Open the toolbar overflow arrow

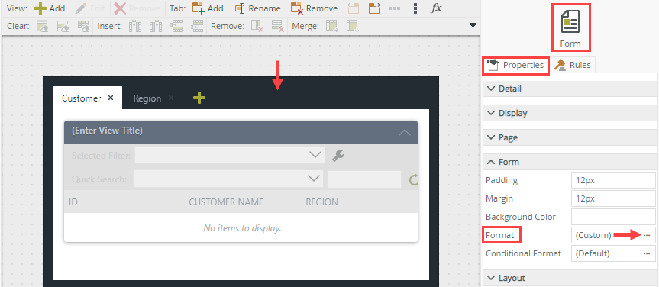pyautogui.click(x=473, y=26)
